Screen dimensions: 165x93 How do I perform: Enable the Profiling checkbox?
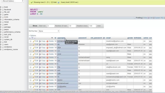[135, 18]
